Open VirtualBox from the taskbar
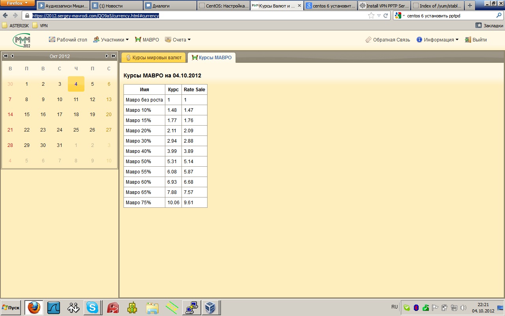 (x=210, y=307)
